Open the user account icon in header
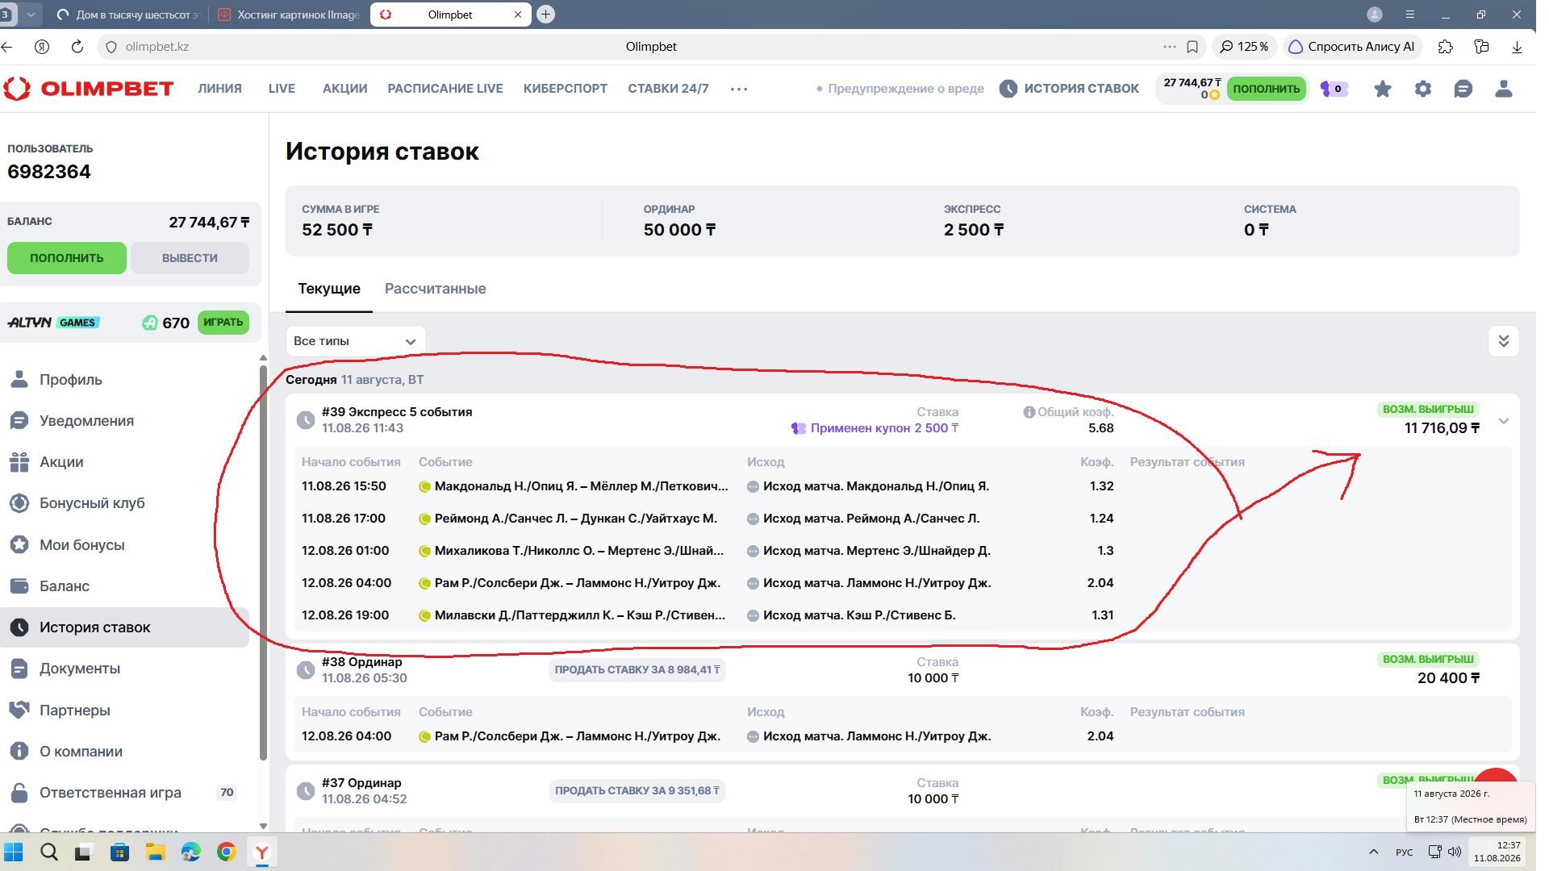This screenshot has width=1549, height=871. coord(1504,89)
